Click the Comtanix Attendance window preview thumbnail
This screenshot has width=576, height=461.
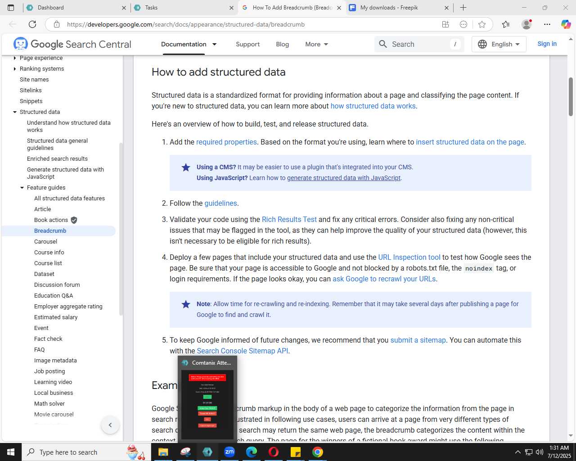tap(207, 405)
